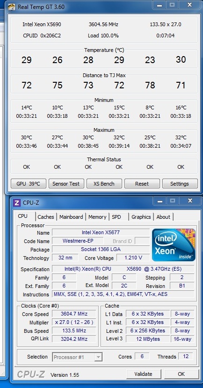Close the CPU-Z window
Image resolution: width=203 pixels, height=388 pixels.
(x=189, y=201)
